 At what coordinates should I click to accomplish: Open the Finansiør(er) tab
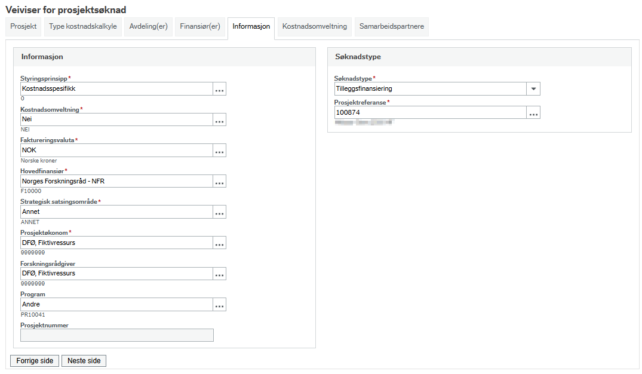[200, 27]
